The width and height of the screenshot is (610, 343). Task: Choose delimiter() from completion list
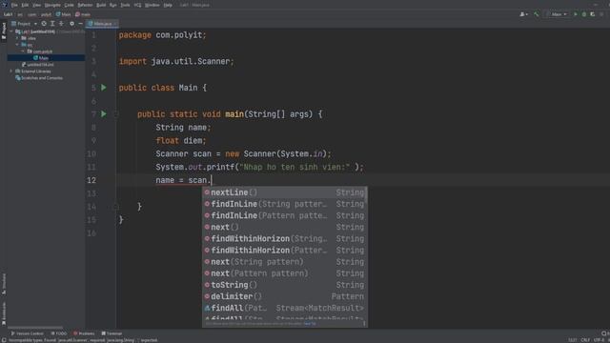[x=284, y=296]
